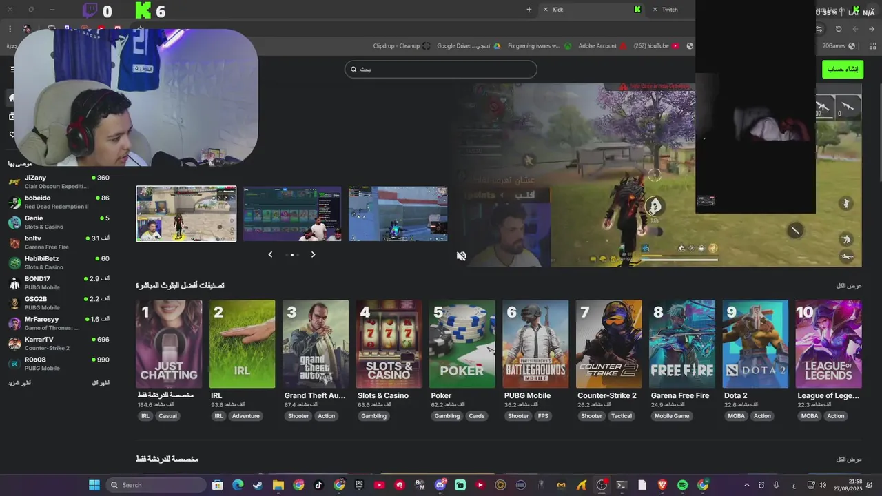Image resolution: width=882 pixels, height=496 pixels.
Task: Reload the page with the refresh icon
Action: [x=839, y=29]
